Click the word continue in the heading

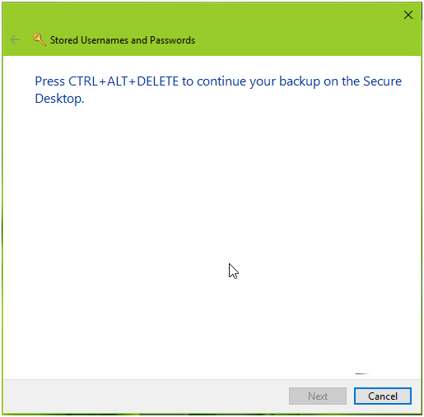tap(221, 81)
